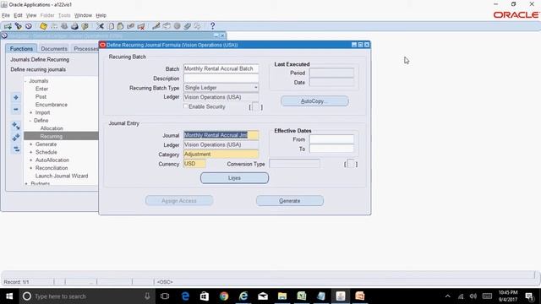Click the Print toolbar icon

74,26
